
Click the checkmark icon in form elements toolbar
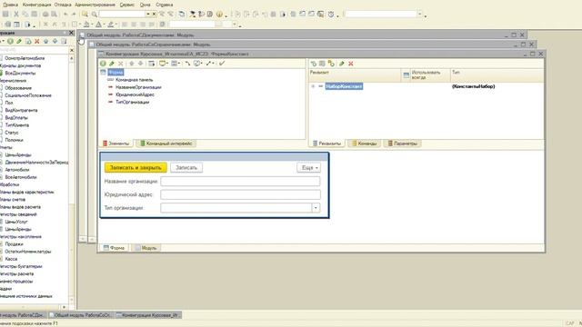222,64
